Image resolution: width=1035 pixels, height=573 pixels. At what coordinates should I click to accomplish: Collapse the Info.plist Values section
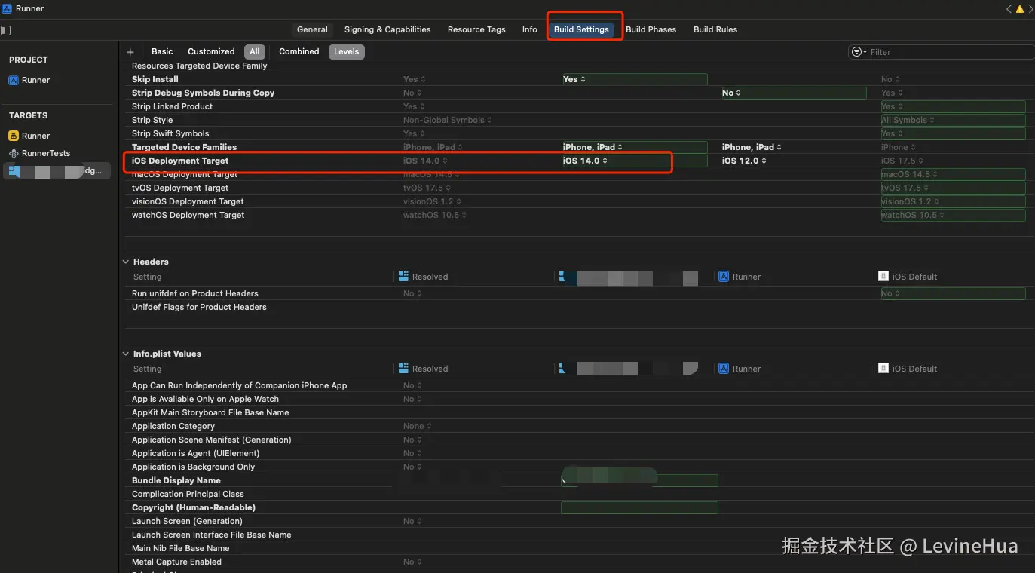click(x=126, y=354)
